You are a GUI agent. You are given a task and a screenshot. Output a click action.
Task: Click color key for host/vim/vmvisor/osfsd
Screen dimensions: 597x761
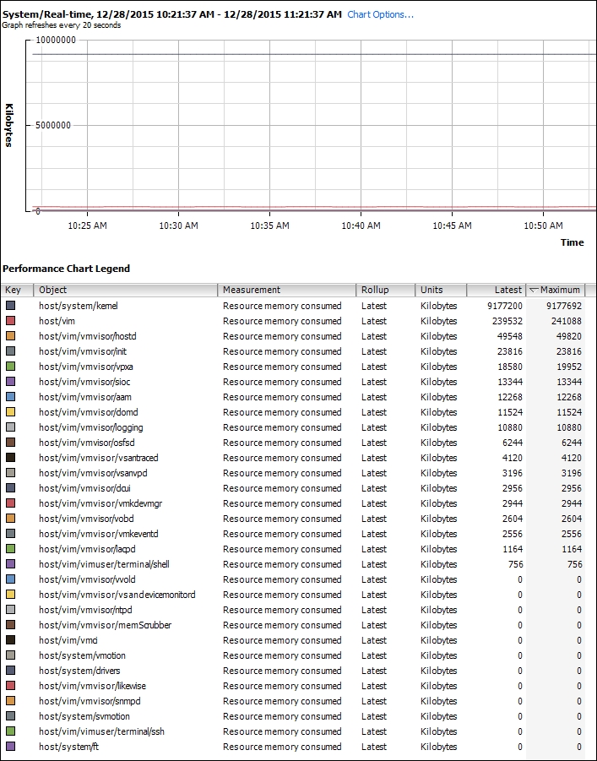[x=10, y=443]
